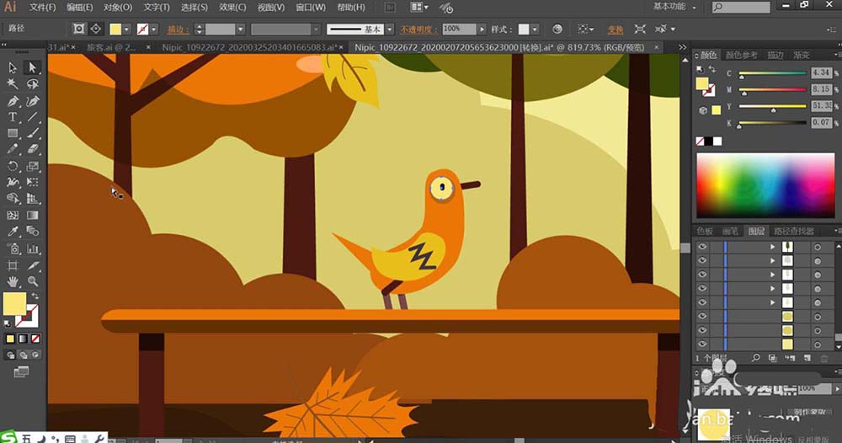This screenshot has width=842, height=443.
Task: Click the 变换 transform link
Action: pos(616,29)
